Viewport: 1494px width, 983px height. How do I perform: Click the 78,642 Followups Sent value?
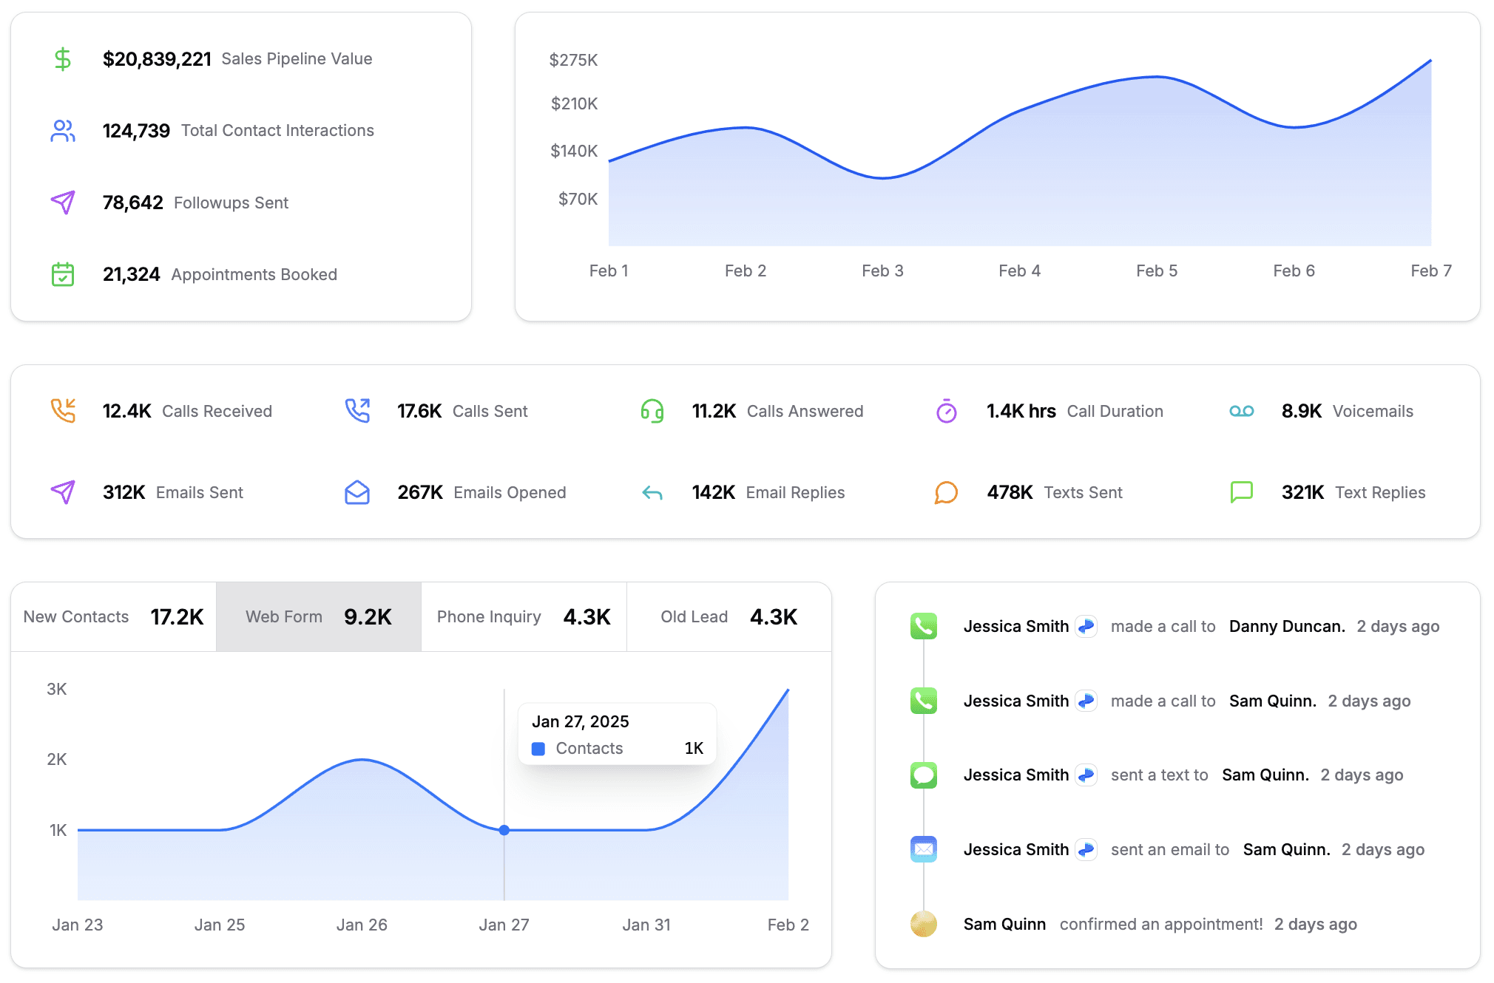(133, 203)
